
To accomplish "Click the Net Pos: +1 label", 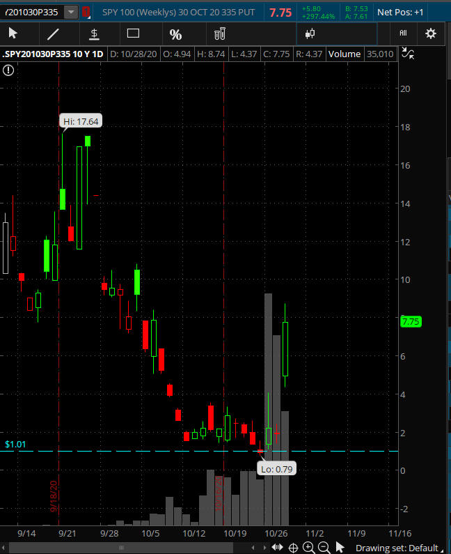I will coord(400,13).
